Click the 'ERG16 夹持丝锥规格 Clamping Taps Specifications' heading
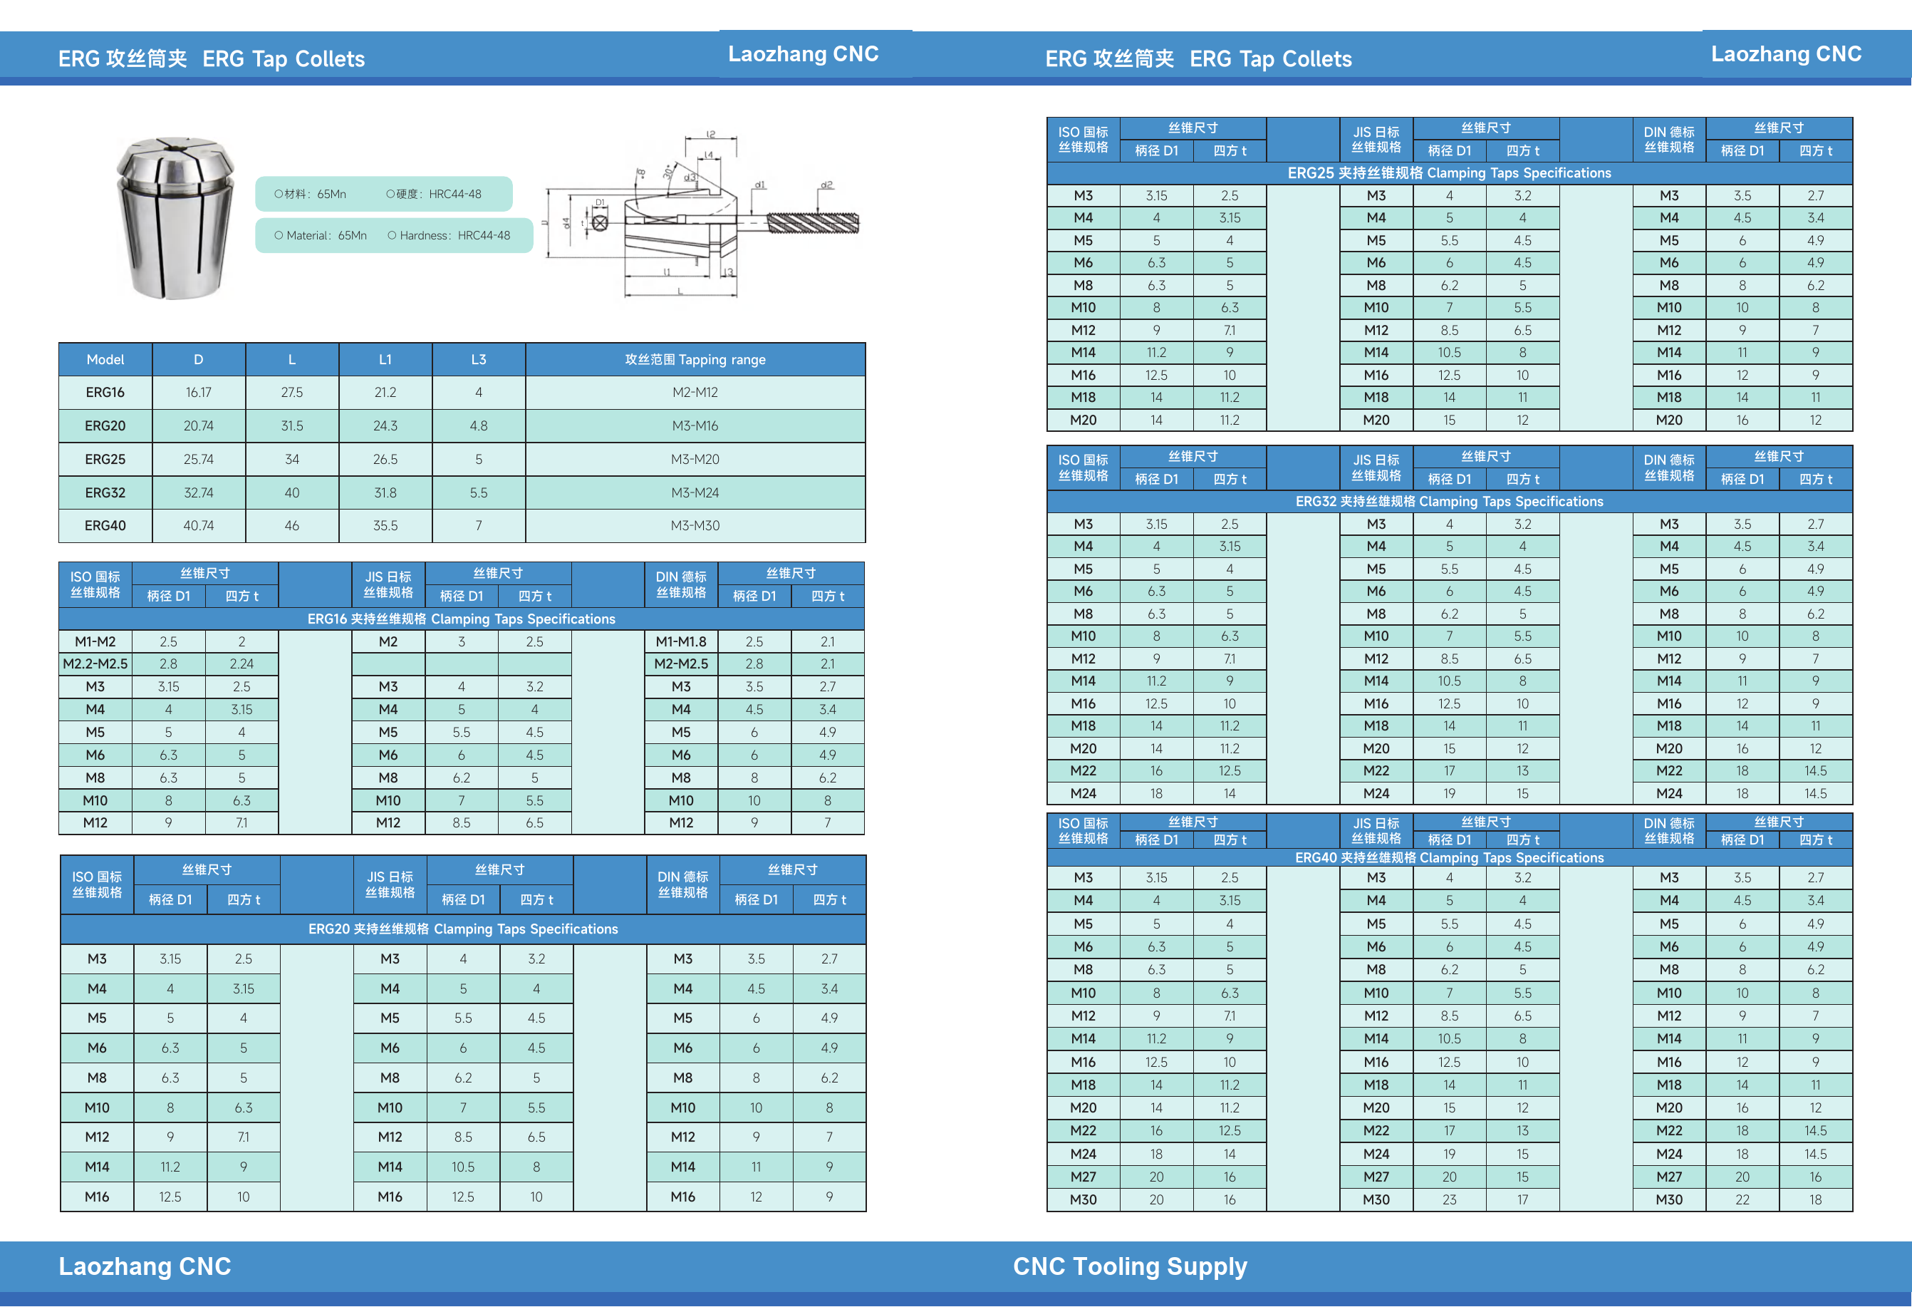1912x1307 pixels. pyautogui.click(x=462, y=619)
